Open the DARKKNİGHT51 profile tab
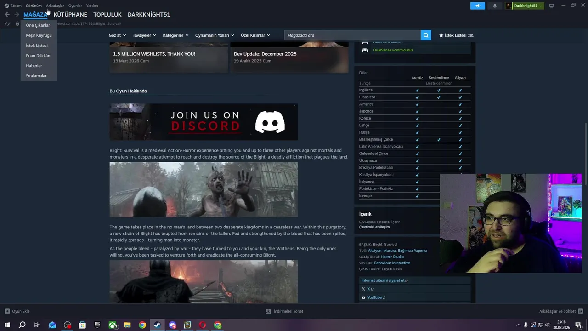This screenshot has width=588, height=331. click(x=149, y=14)
